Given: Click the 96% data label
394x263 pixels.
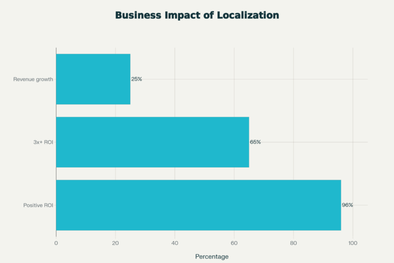Looking at the screenshot, I should 347,205.
